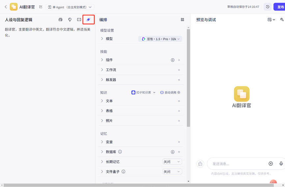The image size is (285, 187).
Task: Click the 发布 publish button
Action: click(x=280, y=7)
